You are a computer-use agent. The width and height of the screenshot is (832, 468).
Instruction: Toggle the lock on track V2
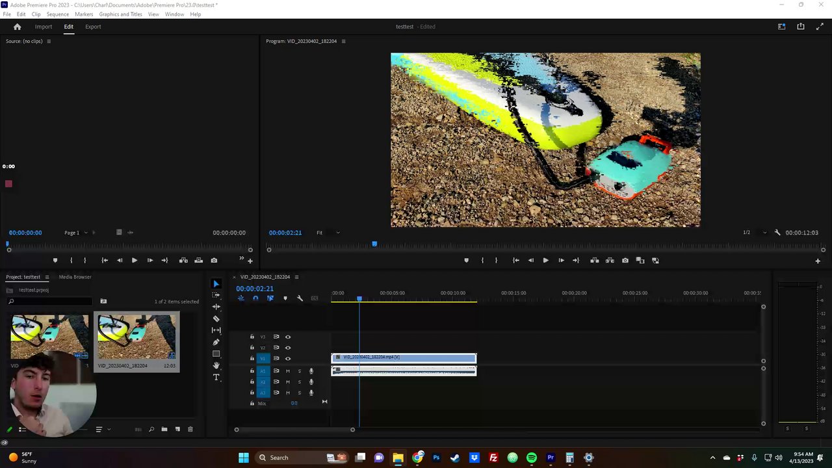point(252,348)
